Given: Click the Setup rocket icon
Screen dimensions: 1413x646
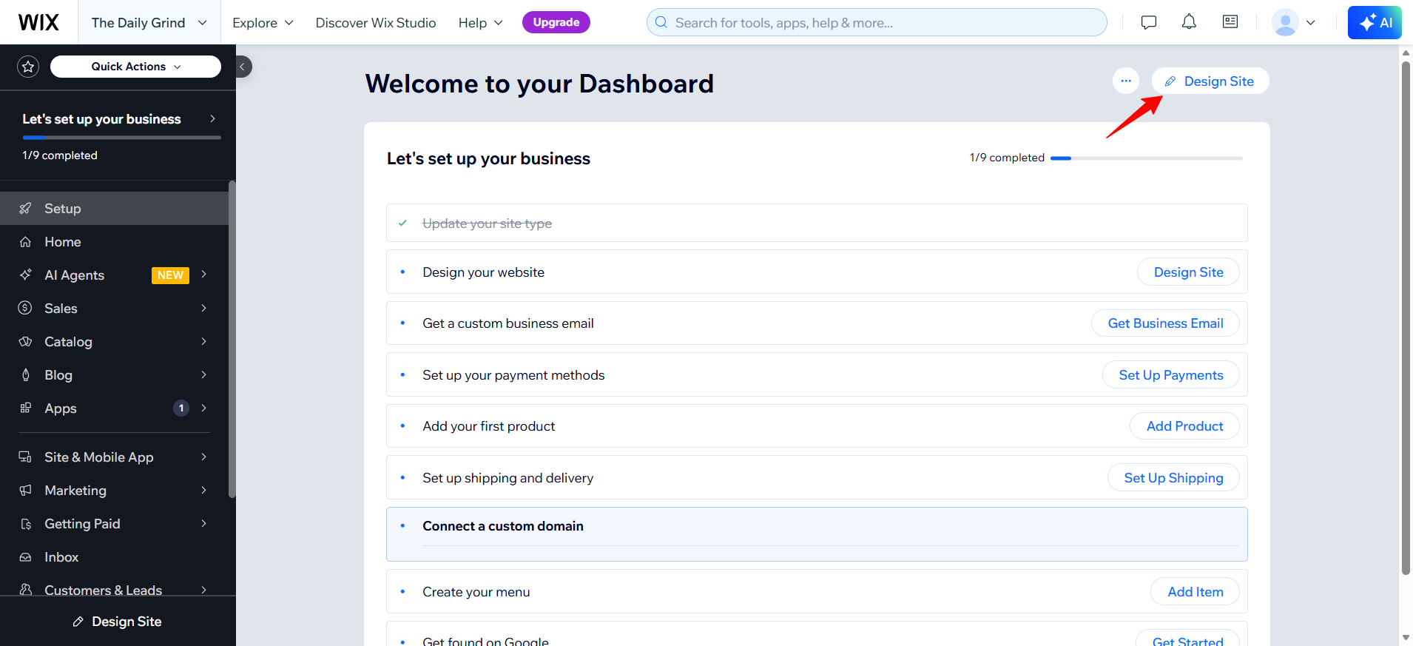Looking at the screenshot, I should pyautogui.click(x=25, y=209).
